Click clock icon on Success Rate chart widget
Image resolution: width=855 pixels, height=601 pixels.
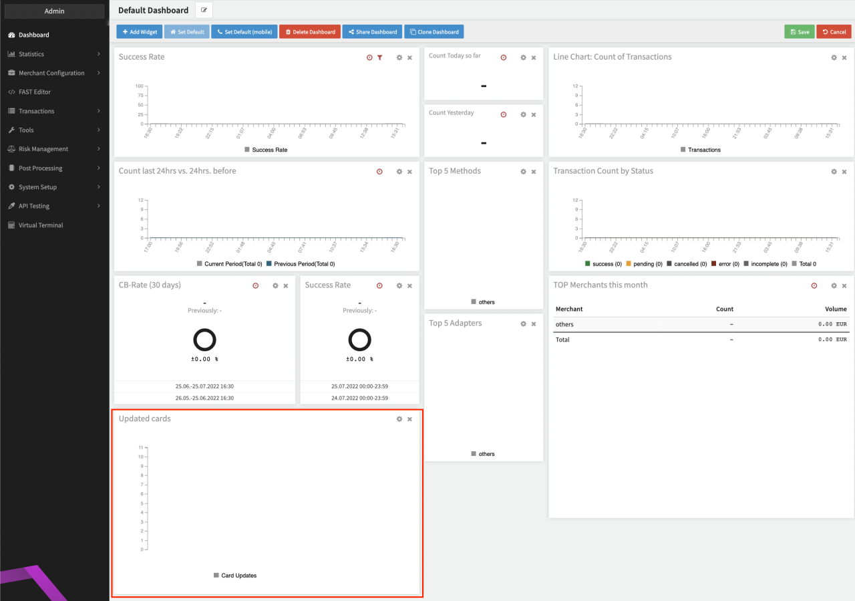pos(369,58)
